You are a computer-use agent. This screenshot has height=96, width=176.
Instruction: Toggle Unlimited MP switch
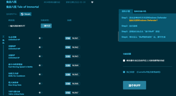click(x=41, y=47)
